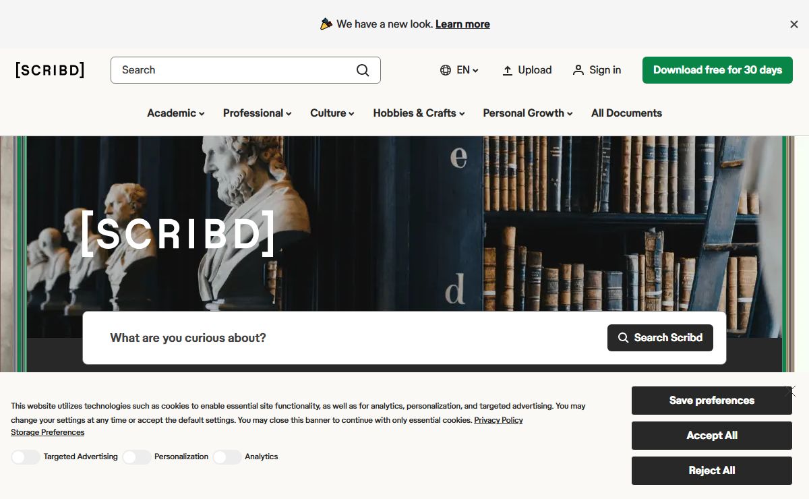
Task: Open the EN language dropdown
Action: click(x=467, y=70)
